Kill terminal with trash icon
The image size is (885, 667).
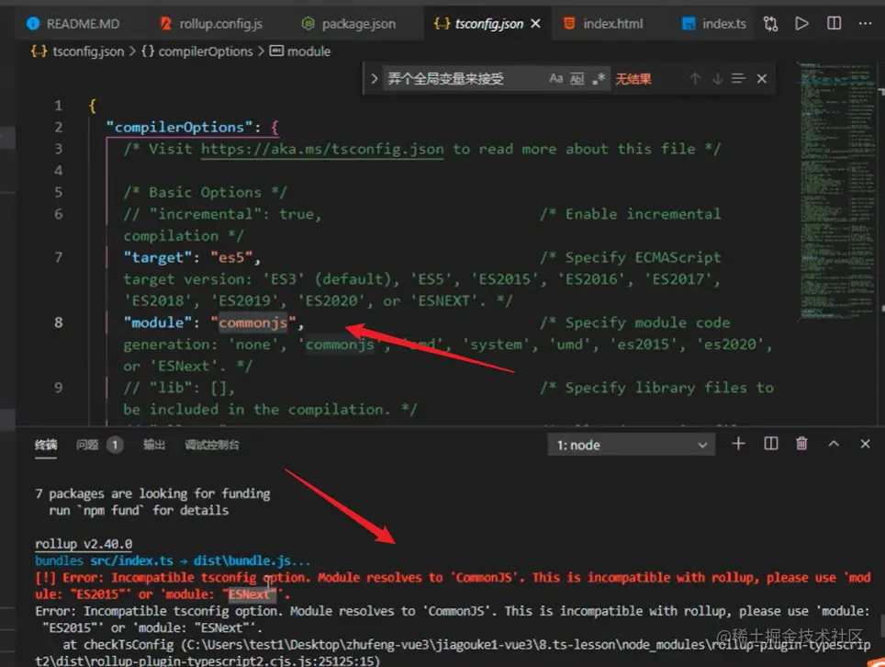tap(801, 444)
